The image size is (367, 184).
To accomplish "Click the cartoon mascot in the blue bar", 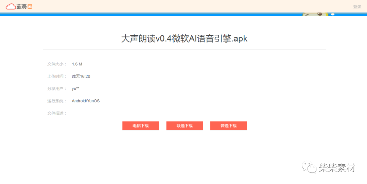I will point(315,14).
